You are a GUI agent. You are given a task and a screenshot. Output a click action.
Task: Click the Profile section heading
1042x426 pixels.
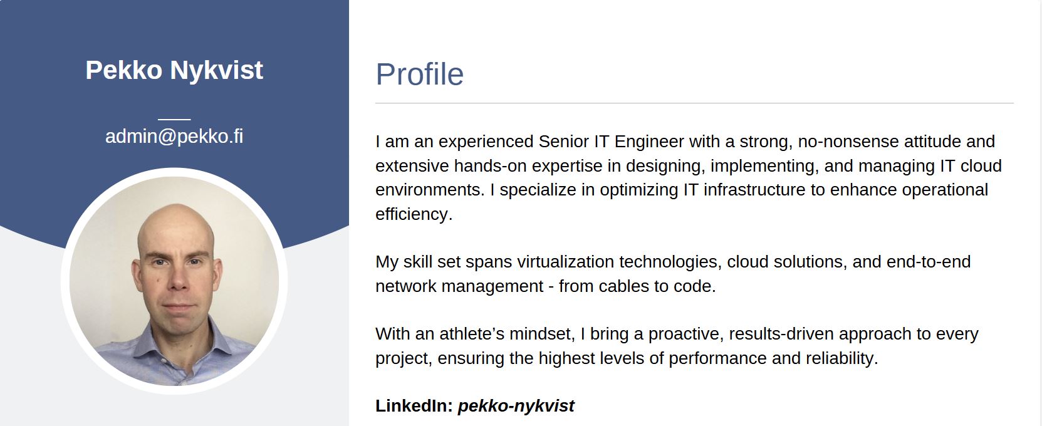tap(419, 74)
